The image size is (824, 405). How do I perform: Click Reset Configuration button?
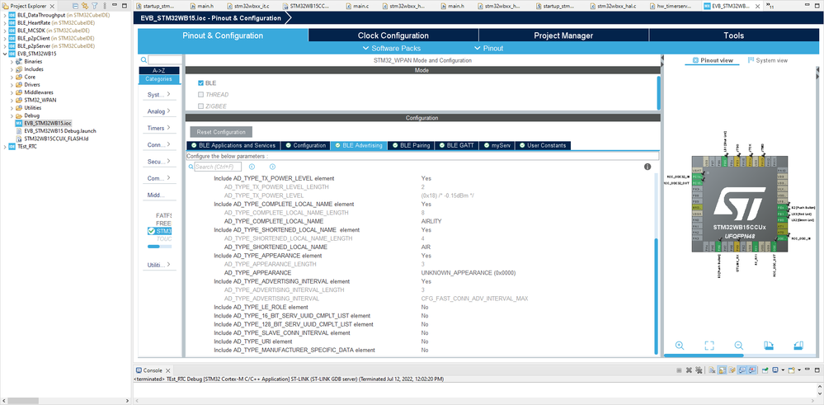point(221,132)
